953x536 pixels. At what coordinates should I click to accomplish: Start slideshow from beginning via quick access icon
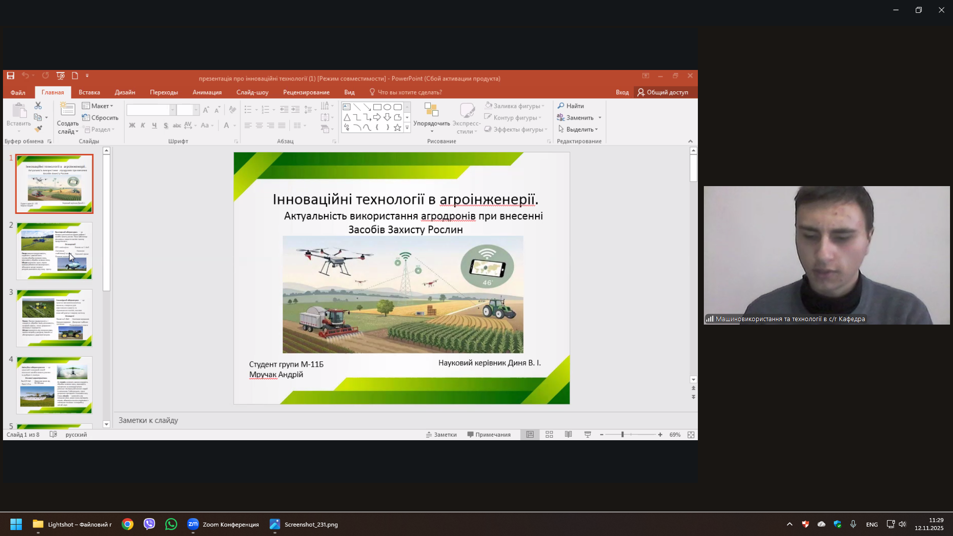click(x=61, y=76)
